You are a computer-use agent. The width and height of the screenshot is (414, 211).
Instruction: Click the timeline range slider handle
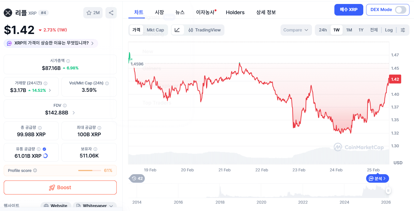click(388, 191)
